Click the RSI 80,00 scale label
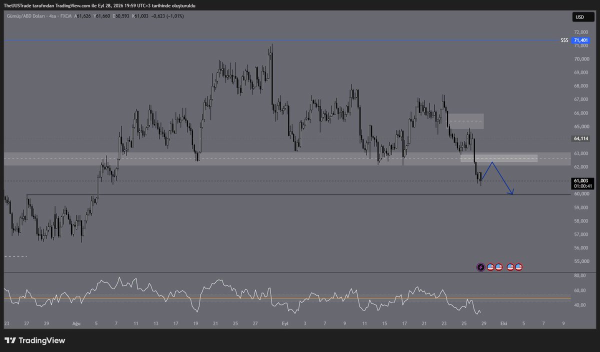The height and width of the screenshot is (352, 600). pyautogui.click(x=580, y=275)
